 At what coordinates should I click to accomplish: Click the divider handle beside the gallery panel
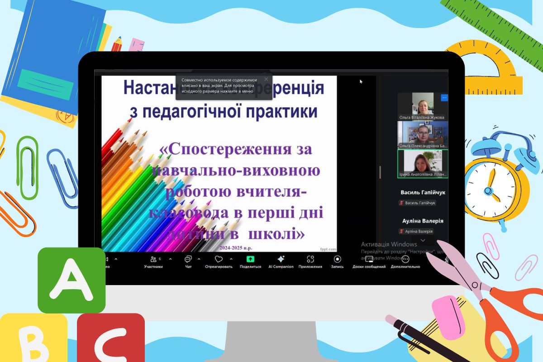pyautogui.click(x=380, y=172)
